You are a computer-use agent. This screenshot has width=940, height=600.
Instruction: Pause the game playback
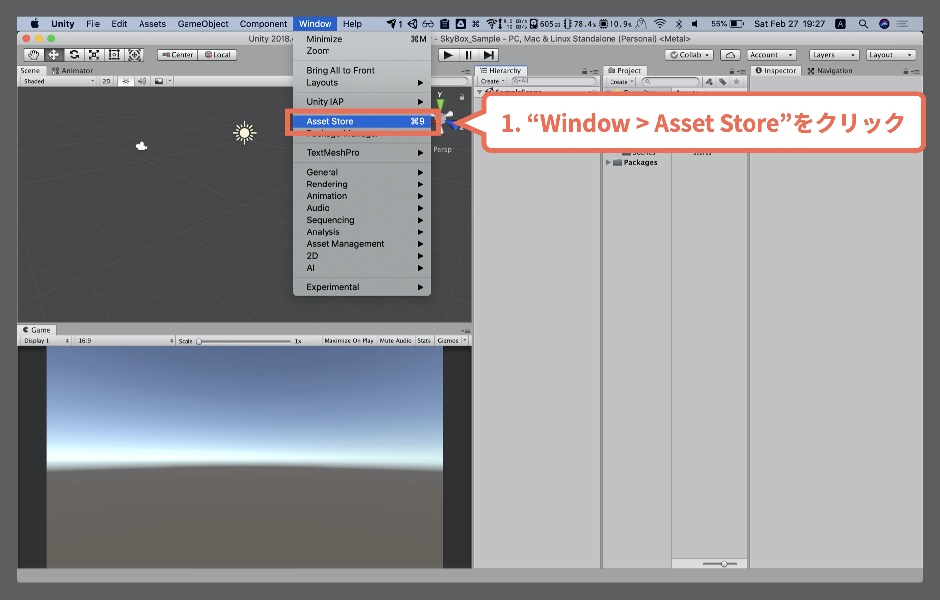pyautogui.click(x=469, y=55)
